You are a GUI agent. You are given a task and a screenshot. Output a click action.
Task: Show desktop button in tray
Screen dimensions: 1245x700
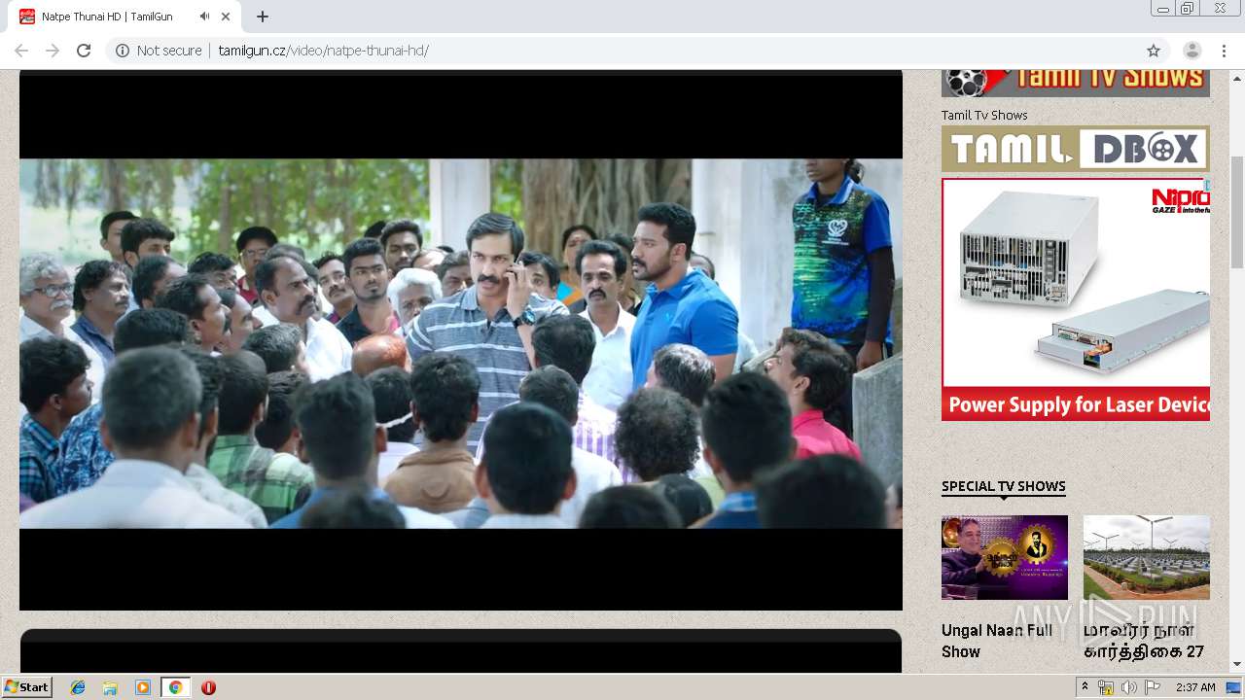coord(1234,687)
